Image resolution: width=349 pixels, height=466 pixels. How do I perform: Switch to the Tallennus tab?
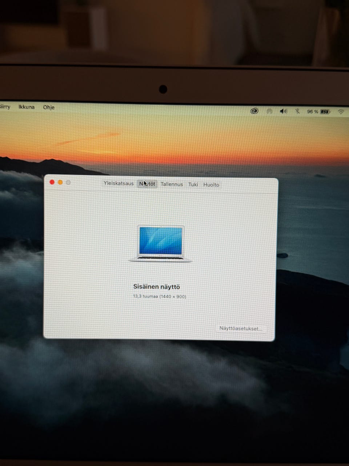point(172,185)
